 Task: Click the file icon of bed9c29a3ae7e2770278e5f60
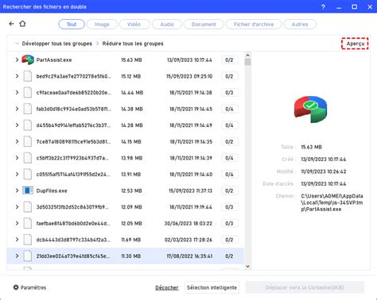(28, 76)
